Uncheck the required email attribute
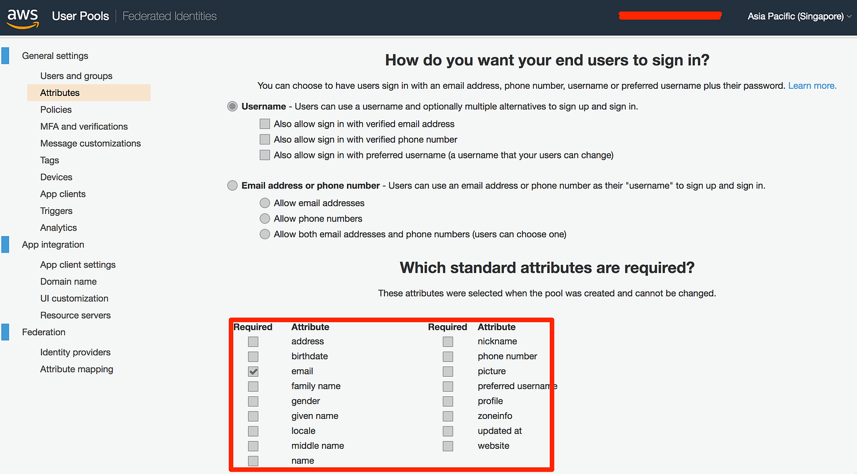The image size is (857, 474). pyautogui.click(x=253, y=371)
